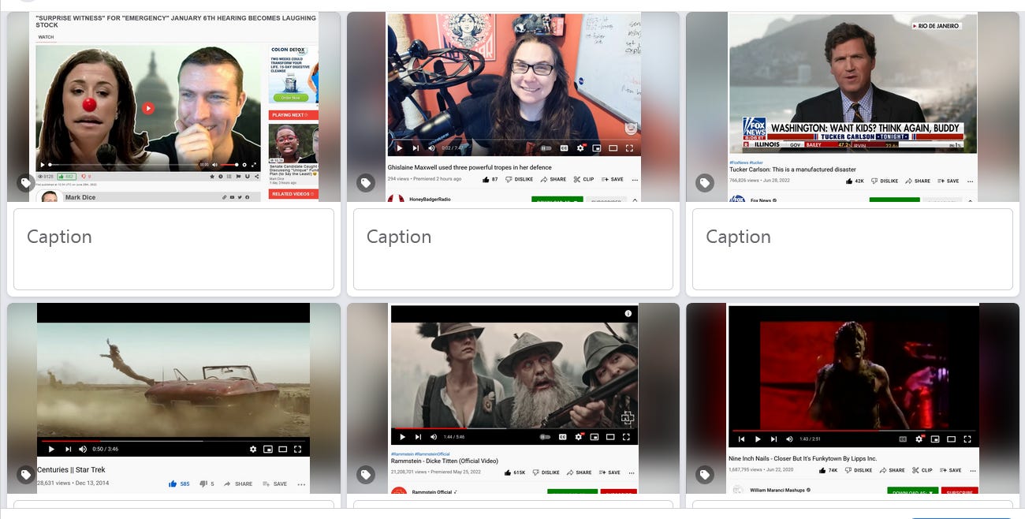Open the three-dot menu under the Star Trek video
The image size is (1025, 519).
point(301,484)
